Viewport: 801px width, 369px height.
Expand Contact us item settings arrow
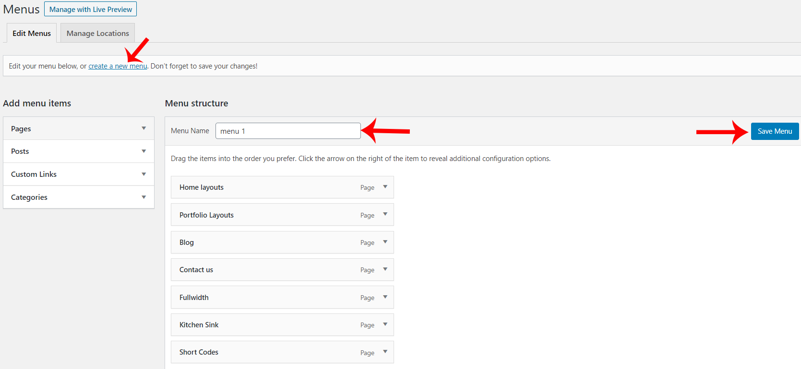coord(385,269)
